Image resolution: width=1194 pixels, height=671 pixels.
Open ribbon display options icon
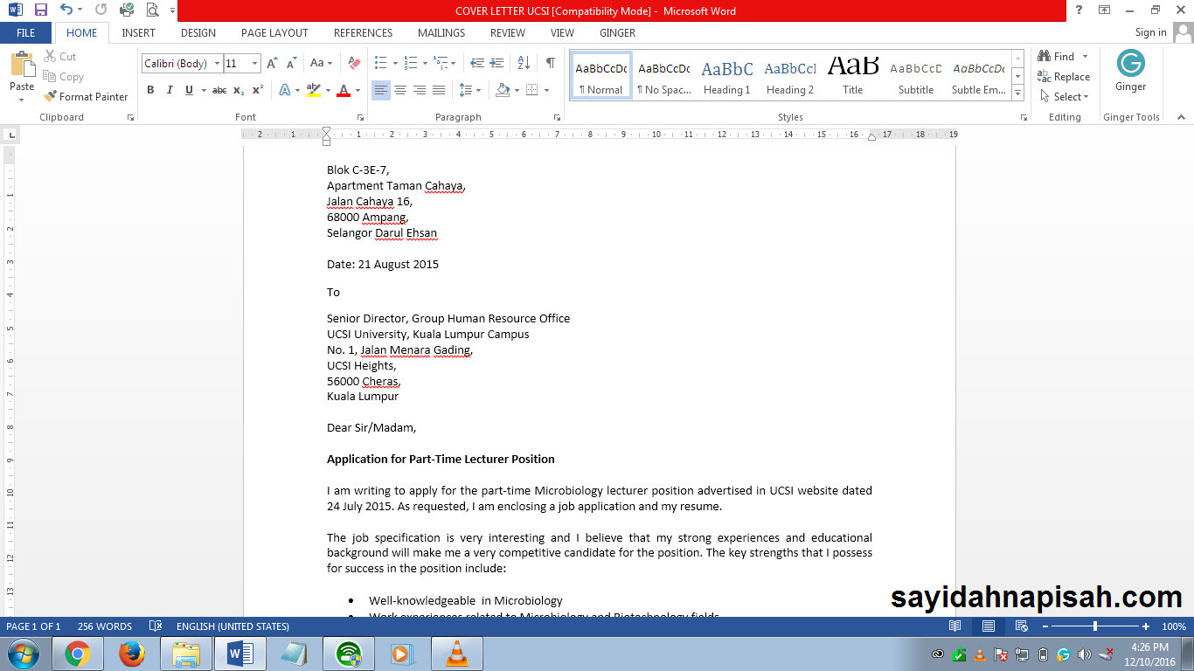(x=1105, y=10)
